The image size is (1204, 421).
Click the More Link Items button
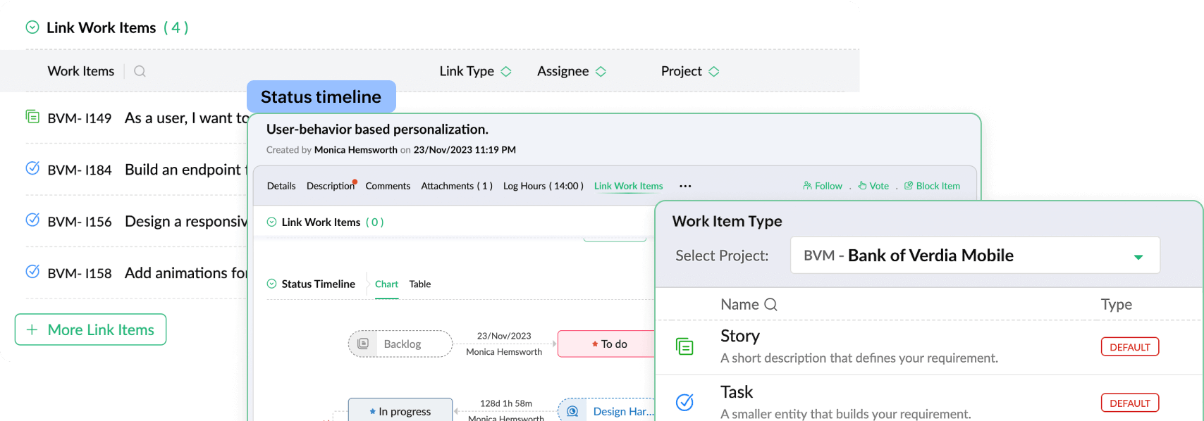(91, 329)
